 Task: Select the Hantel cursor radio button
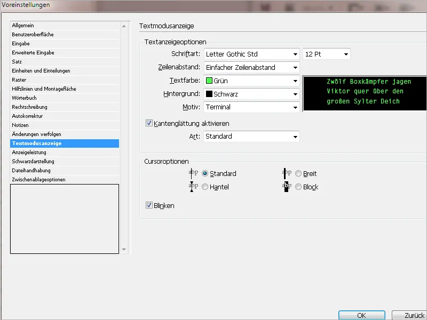(x=204, y=187)
